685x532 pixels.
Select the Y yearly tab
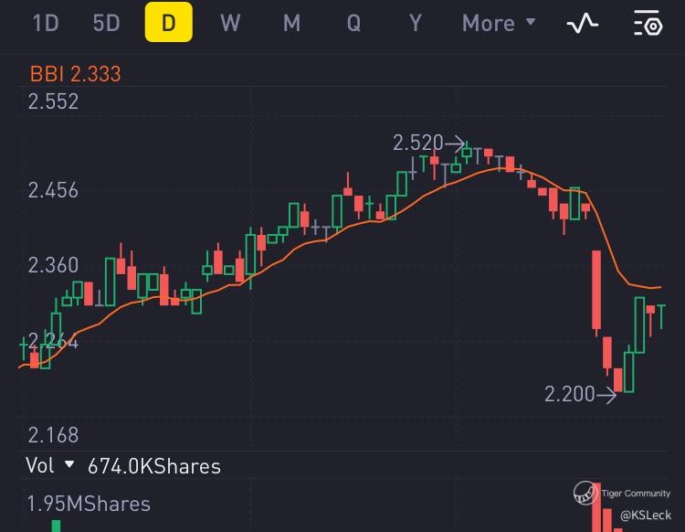coord(416,24)
